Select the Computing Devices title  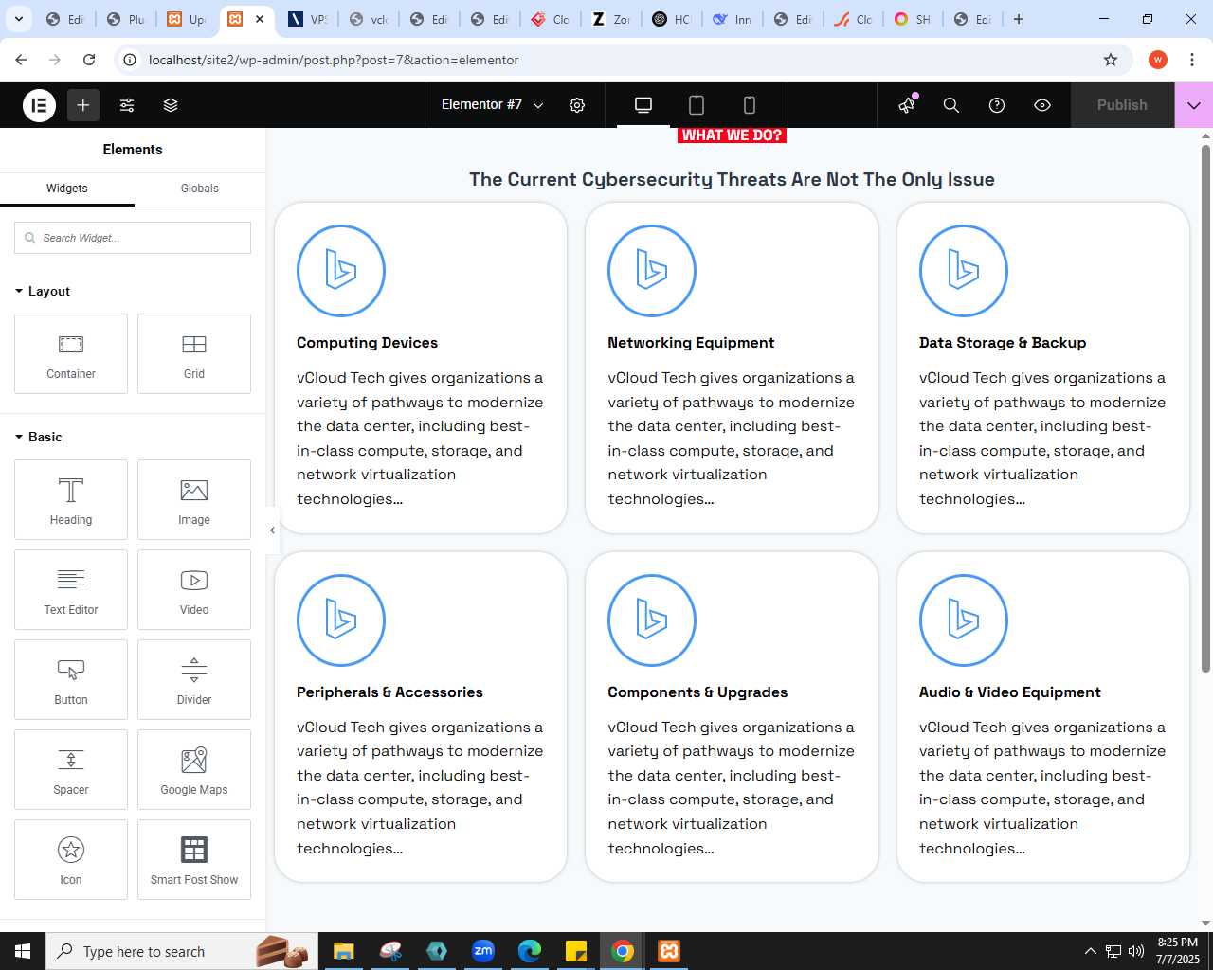click(367, 343)
